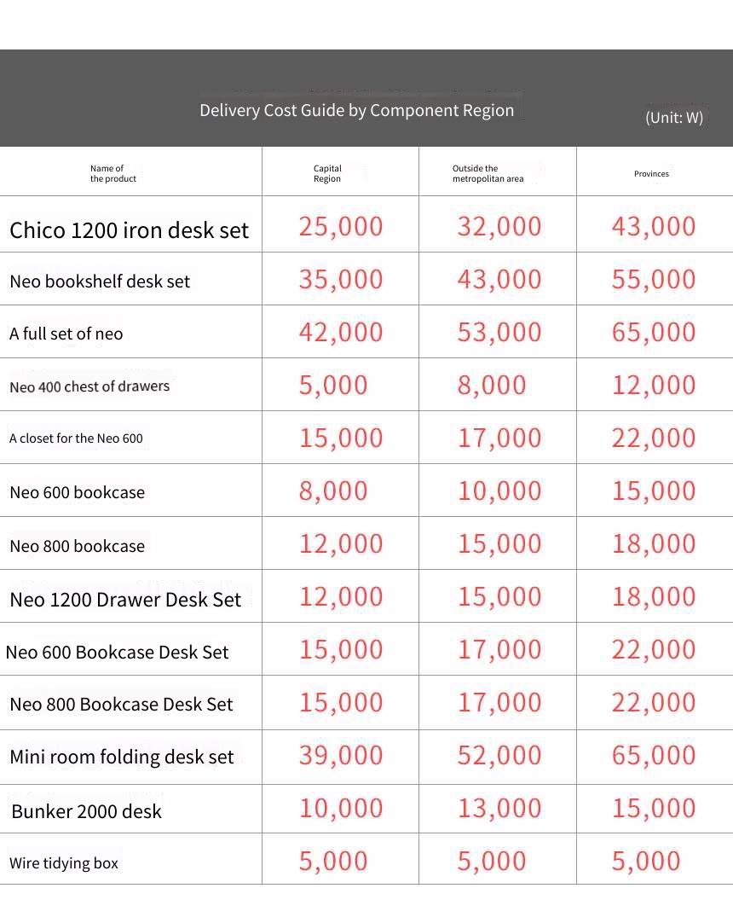
Task: Select the Capital Region column header
Action: (327, 174)
